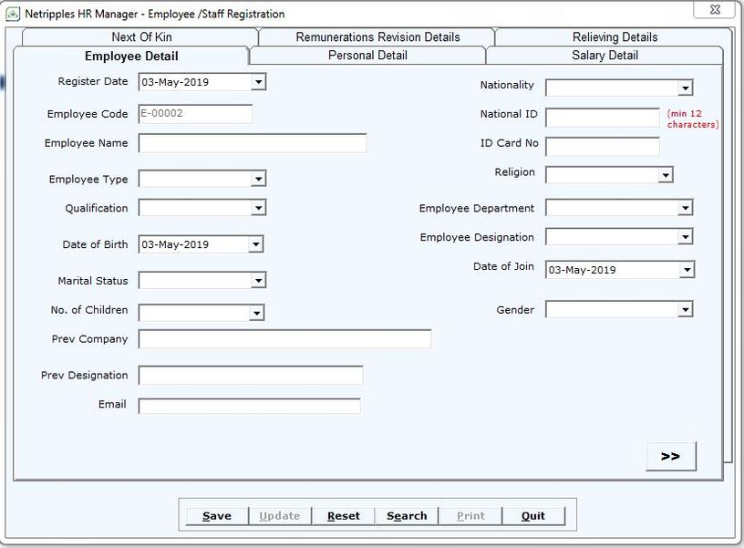Click the Register Date value 03-May-2019
744x548 pixels.
tap(175, 82)
